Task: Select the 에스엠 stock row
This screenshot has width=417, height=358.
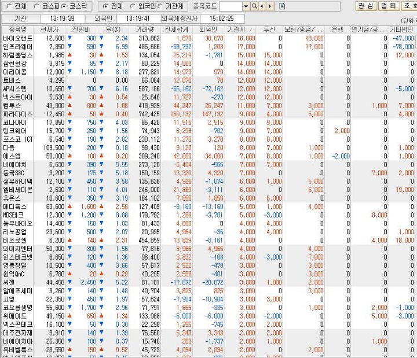Action: coord(209,156)
